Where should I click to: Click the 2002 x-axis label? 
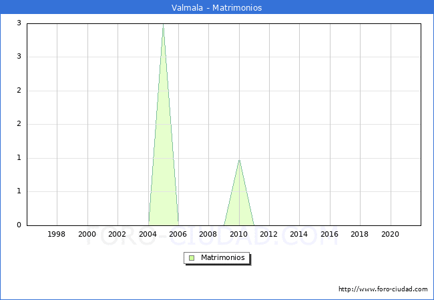pos(118,234)
